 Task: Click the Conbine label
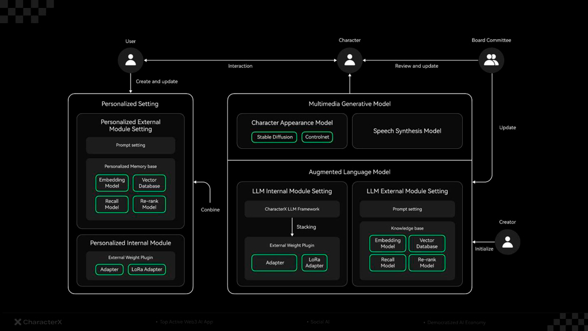(x=210, y=210)
